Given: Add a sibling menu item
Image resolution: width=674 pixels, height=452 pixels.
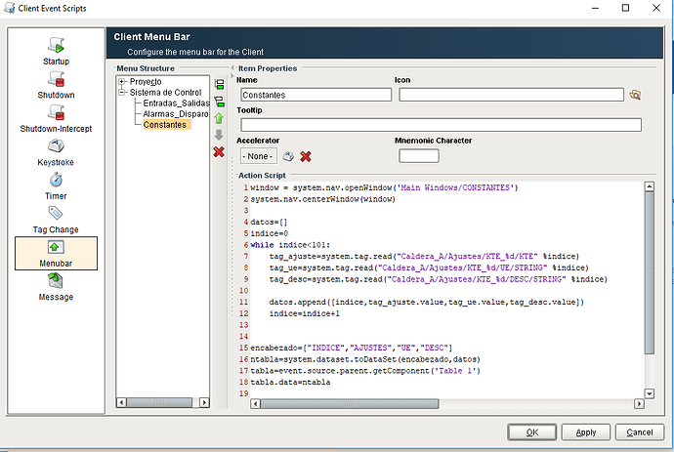Looking at the screenshot, I should [219, 85].
